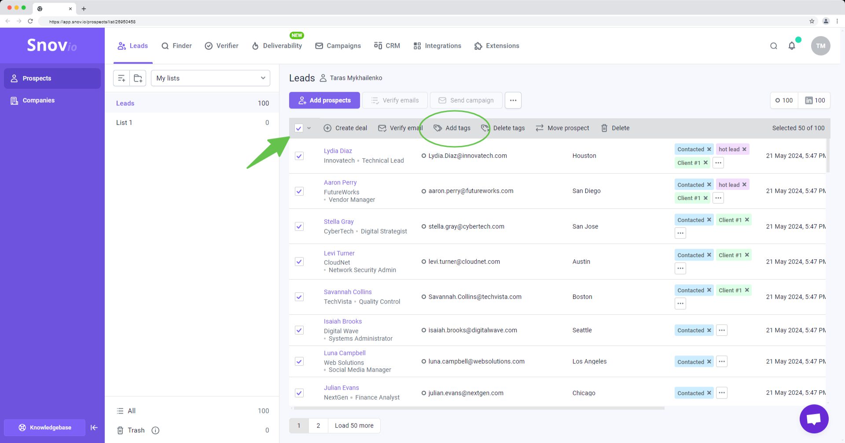Click the add new folder icon
Screen dimensions: 845x443
(x=138, y=78)
